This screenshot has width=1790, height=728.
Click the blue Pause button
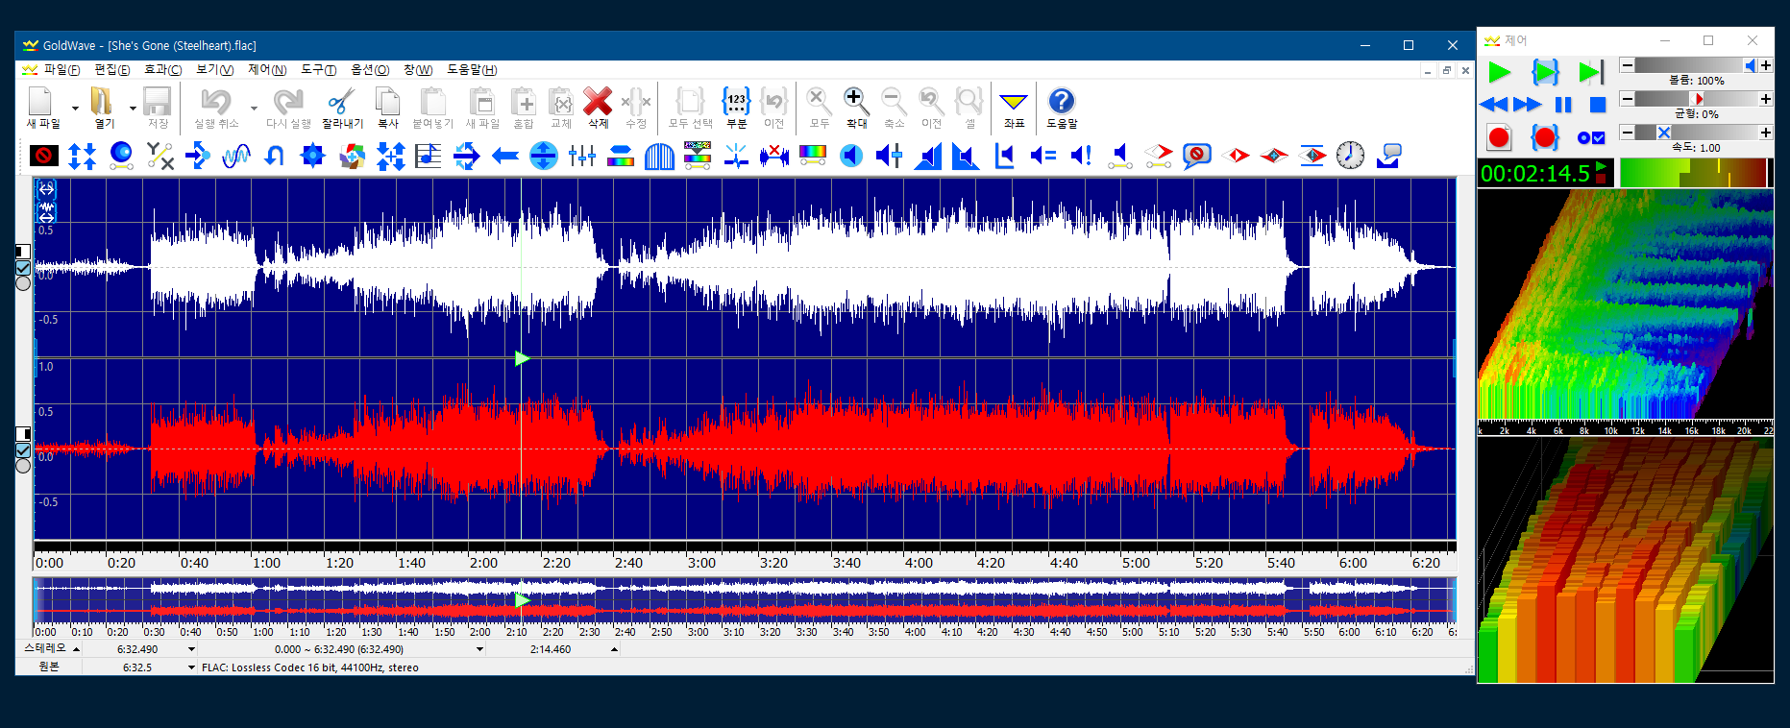[x=1563, y=105]
